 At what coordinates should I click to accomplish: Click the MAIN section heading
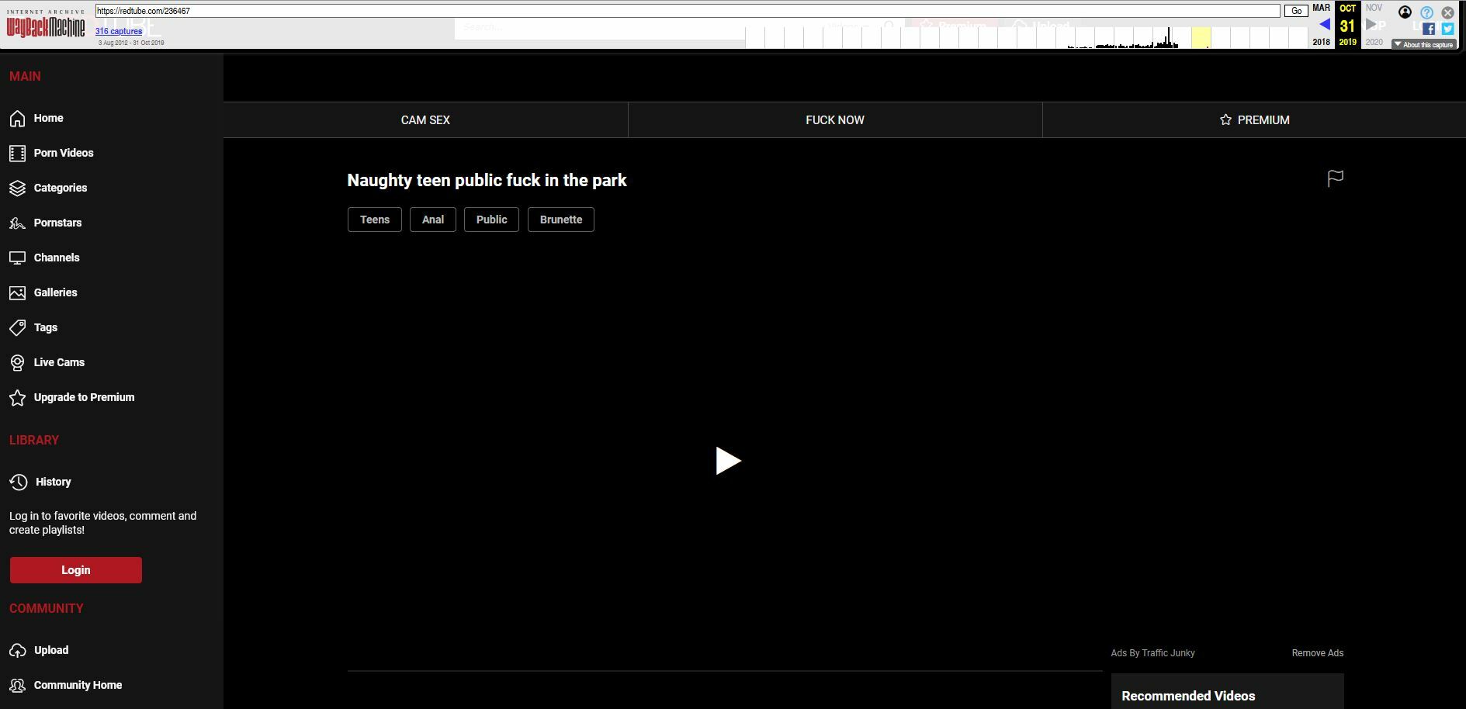(25, 76)
